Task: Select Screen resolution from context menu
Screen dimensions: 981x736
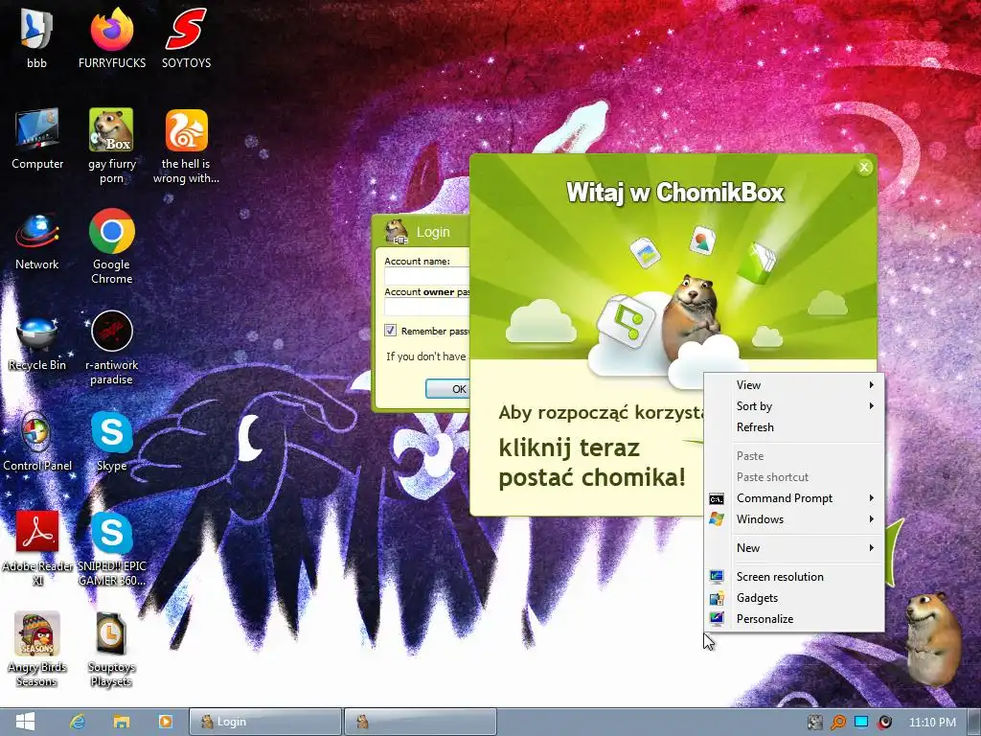Action: pyautogui.click(x=795, y=577)
